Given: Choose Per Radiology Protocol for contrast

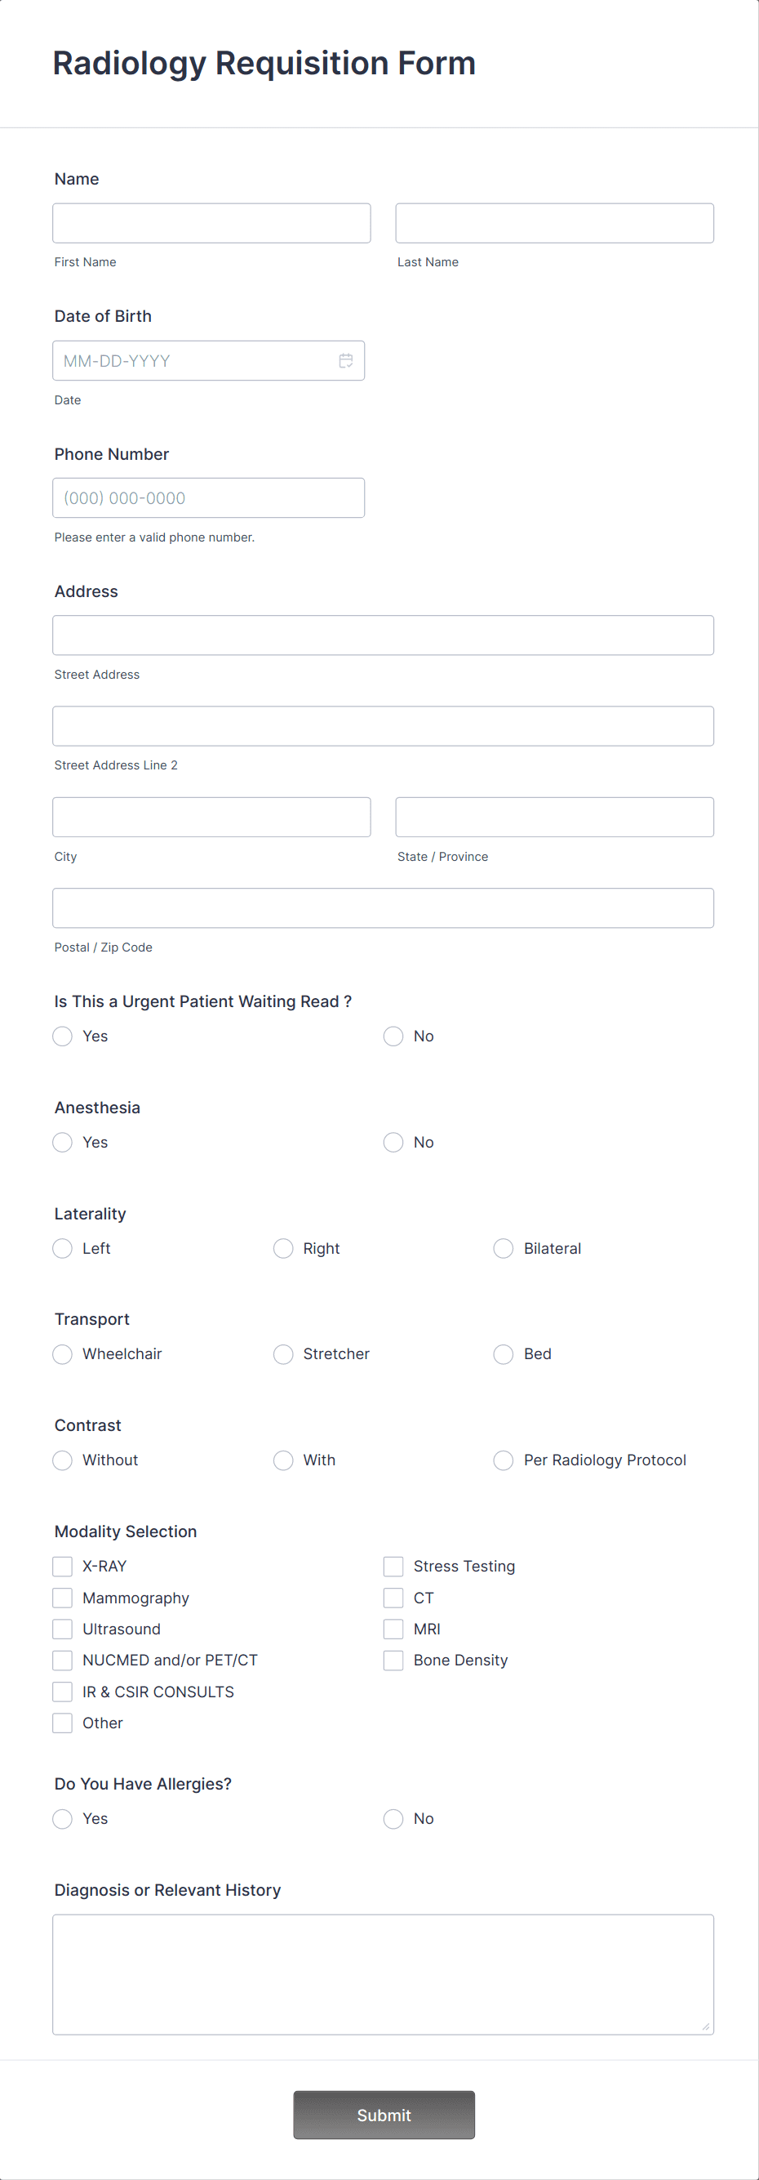Looking at the screenshot, I should [x=503, y=1460].
